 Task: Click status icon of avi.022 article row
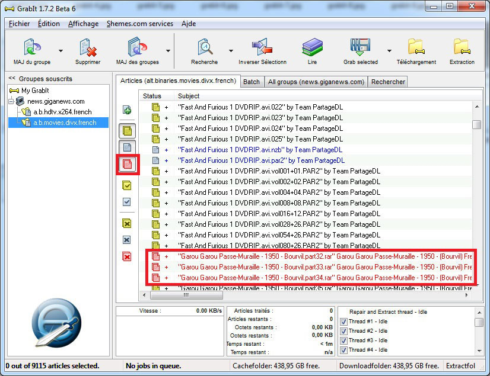(x=155, y=107)
